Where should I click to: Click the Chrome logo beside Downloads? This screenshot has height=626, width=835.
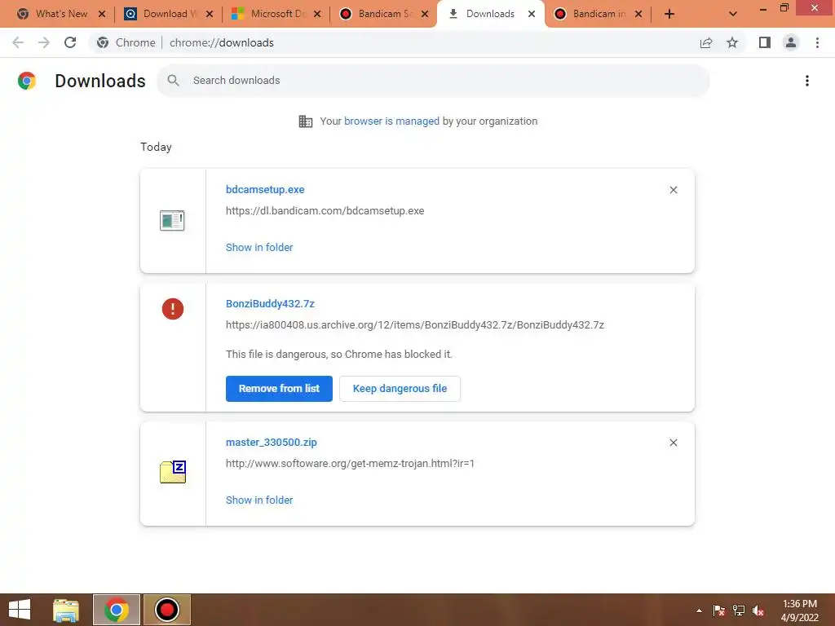(27, 81)
